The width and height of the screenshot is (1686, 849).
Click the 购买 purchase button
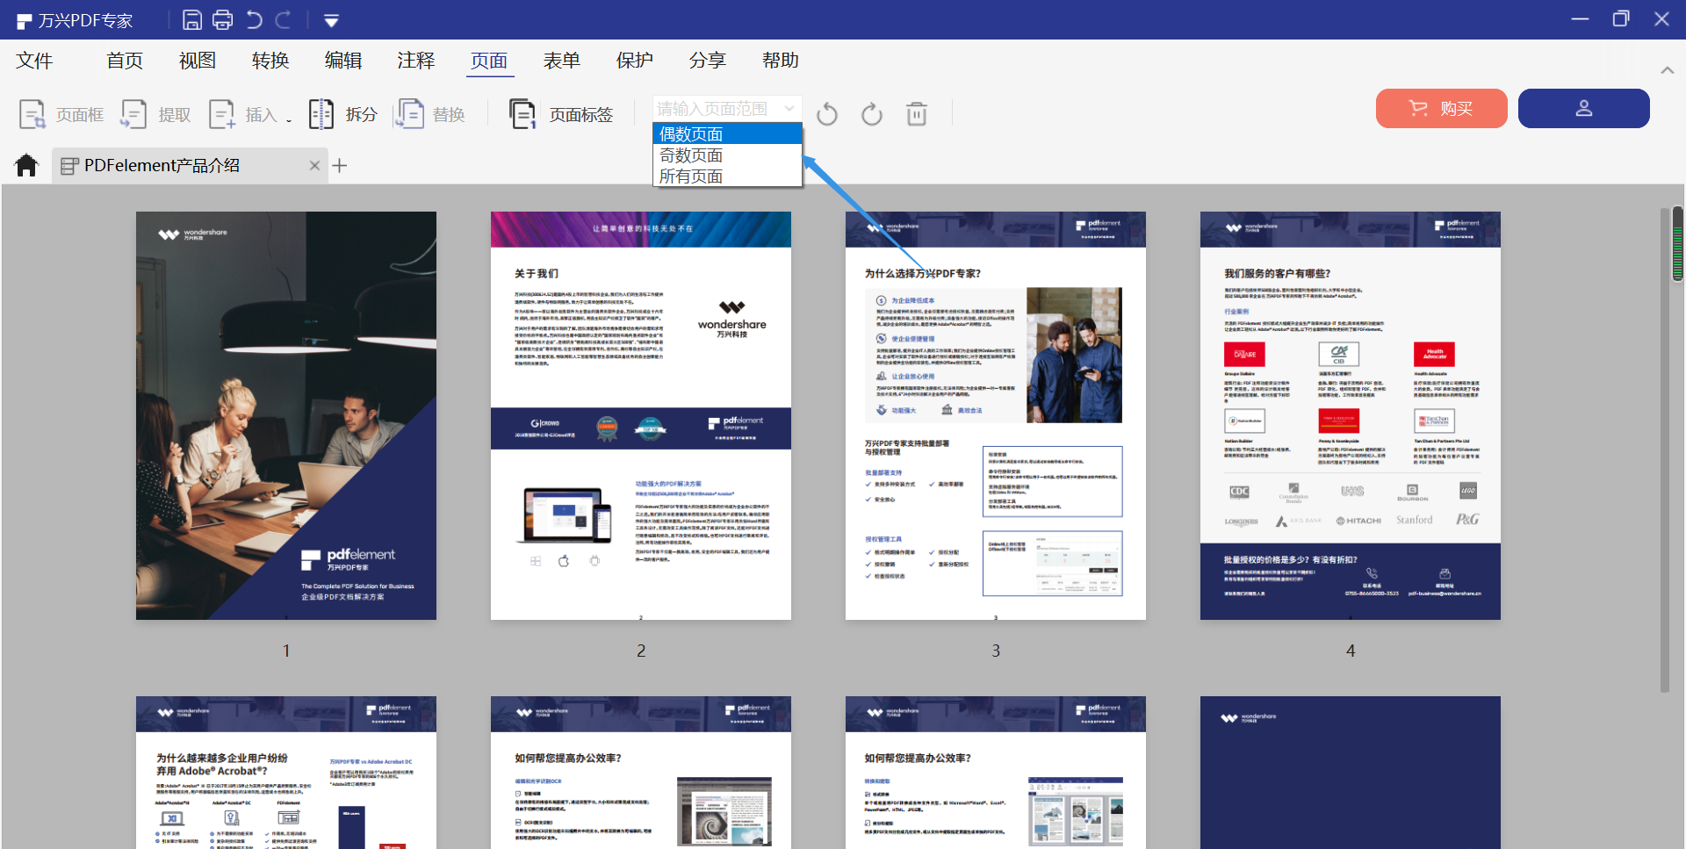1441,108
